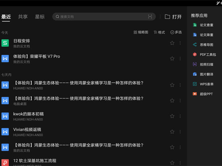Open more options for Vivian视频返稿
Screen dimensions: 222x166
(x=180, y=132)
